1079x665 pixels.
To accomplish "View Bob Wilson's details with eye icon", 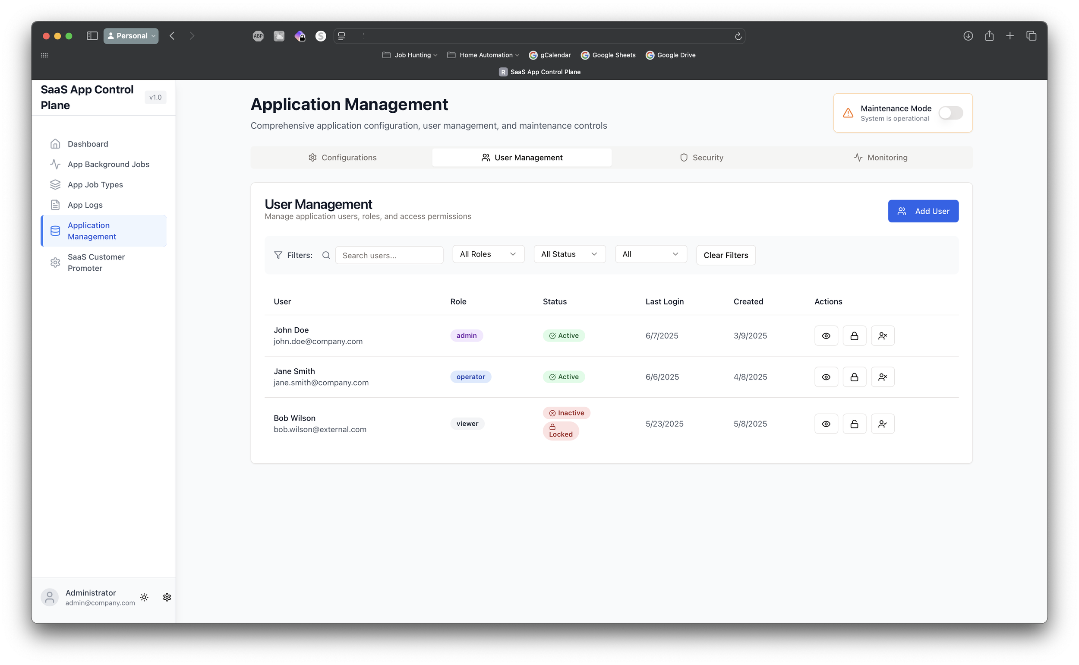I will pos(826,424).
